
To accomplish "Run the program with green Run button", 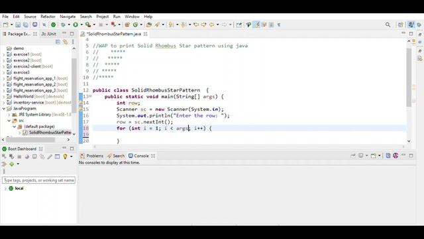I will (x=76, y=25).
